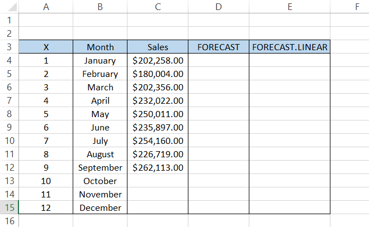Screen dimensions: 369x227
Task: Click column A header
Action: click(x=46, y=7)
